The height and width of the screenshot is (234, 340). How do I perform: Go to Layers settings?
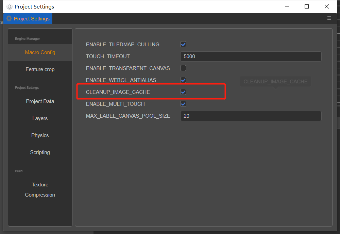click(x=40, y=118)
